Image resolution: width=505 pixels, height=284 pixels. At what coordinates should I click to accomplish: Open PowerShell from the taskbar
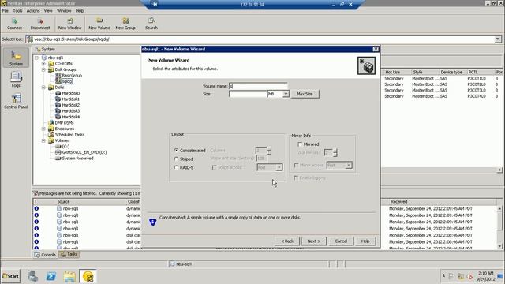tap(50, 276)
